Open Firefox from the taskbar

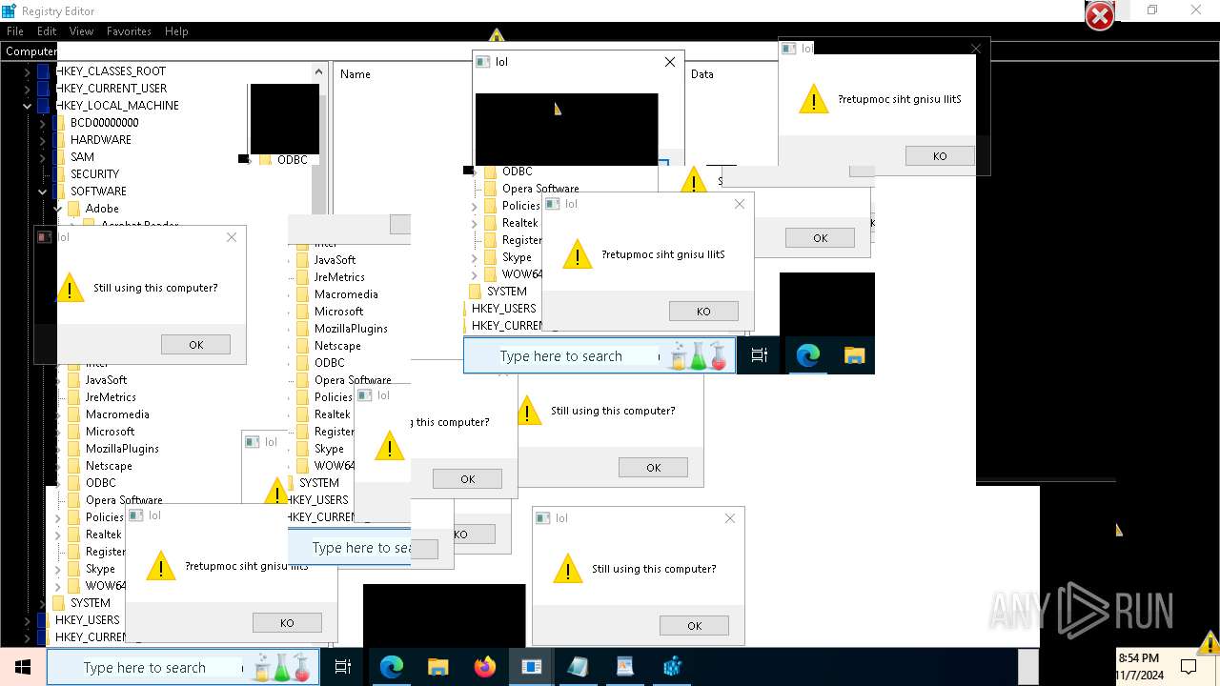(484, 667)
